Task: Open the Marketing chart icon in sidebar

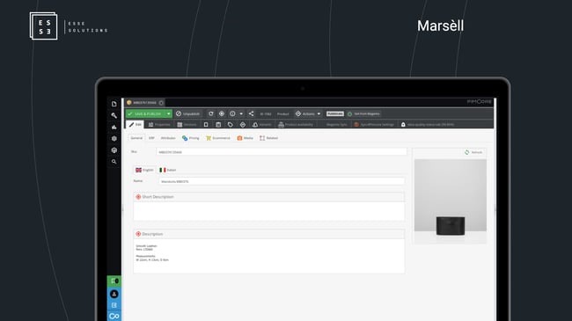Action: click(x=114, y=127)
